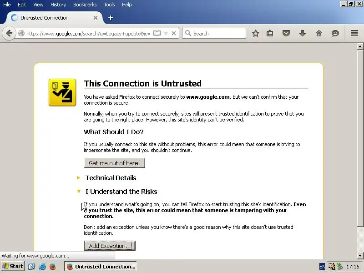Launch Internet Explorer from quick launch
The width and height of the screenshot is (364, 273).
tap(42, 267)
